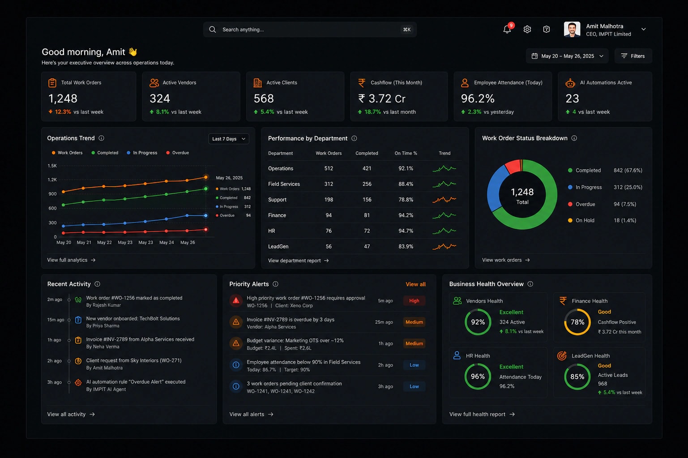Open help via the question mark icon
Viewport: 688px width, 458px height.
(547, 30)
